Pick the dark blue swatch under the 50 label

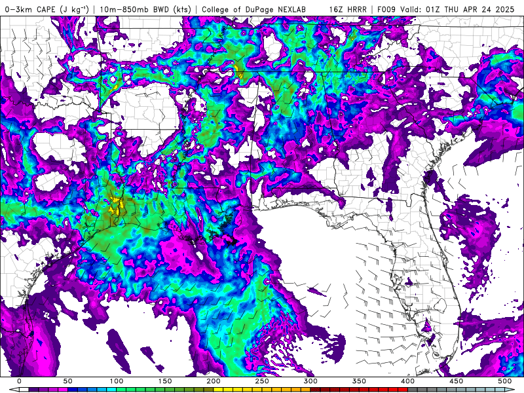pyautogui.click(x=73, y=390)
